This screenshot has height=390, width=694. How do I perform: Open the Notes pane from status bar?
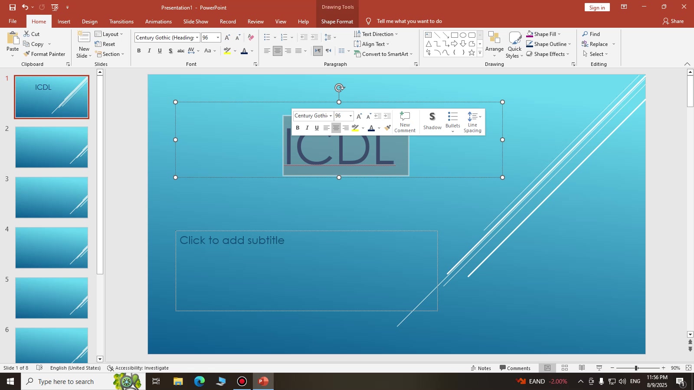click(481, 368)
